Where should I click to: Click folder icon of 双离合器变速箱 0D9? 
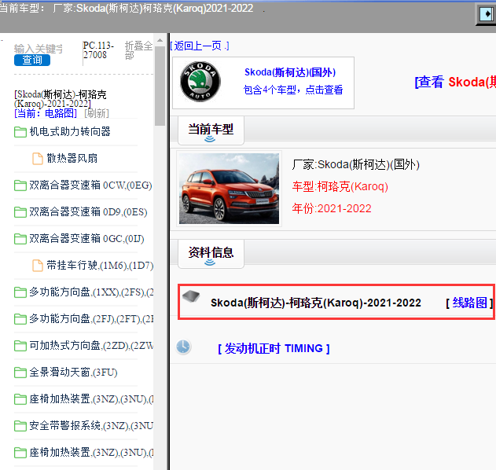click(20, 212)
